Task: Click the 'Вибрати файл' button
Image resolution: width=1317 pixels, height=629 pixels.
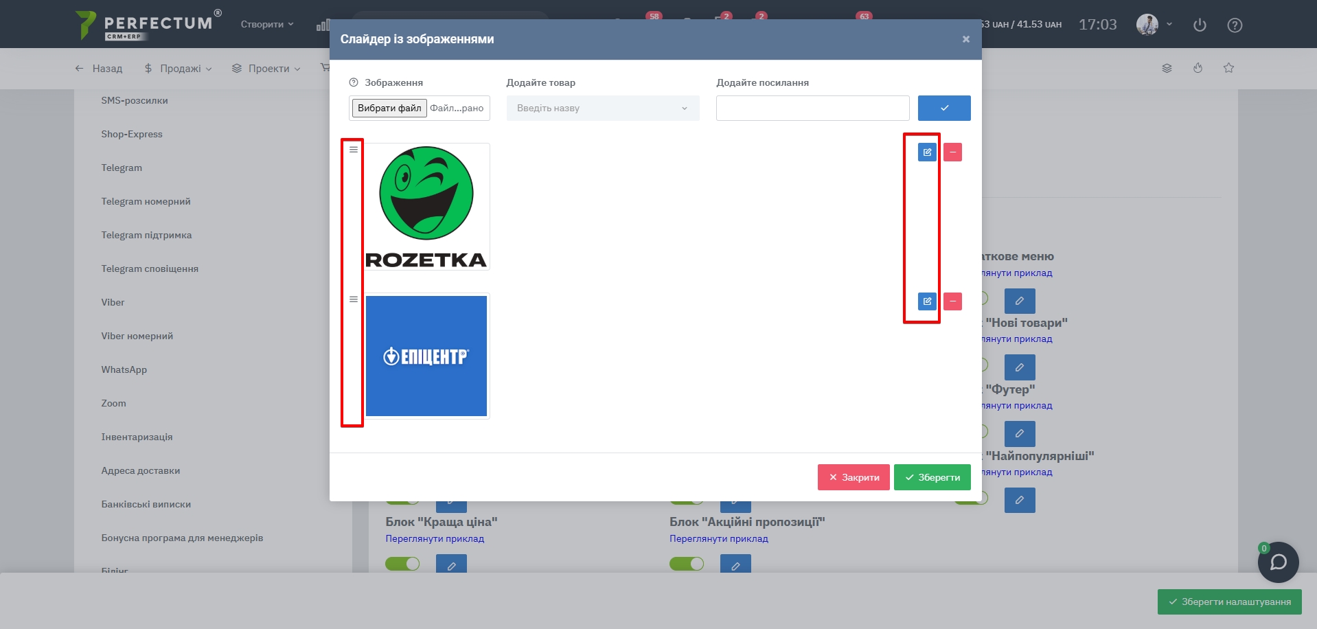Action: point(389,108)
